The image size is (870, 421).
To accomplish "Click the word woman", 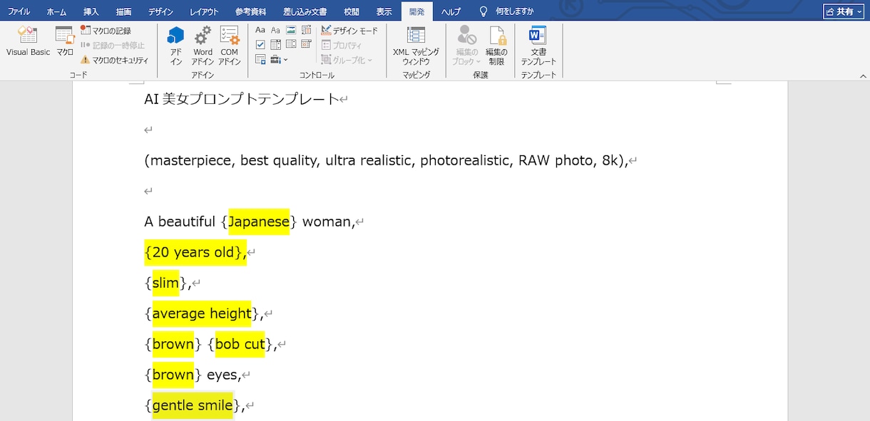I will (x=327, y=222).
